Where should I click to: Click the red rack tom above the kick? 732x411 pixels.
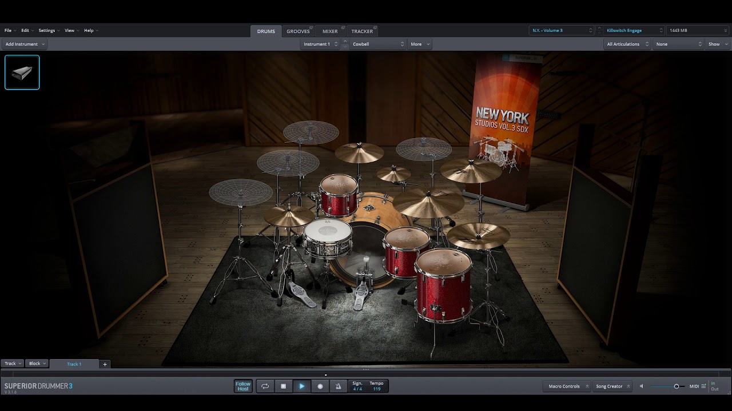(x=339, y=194)
